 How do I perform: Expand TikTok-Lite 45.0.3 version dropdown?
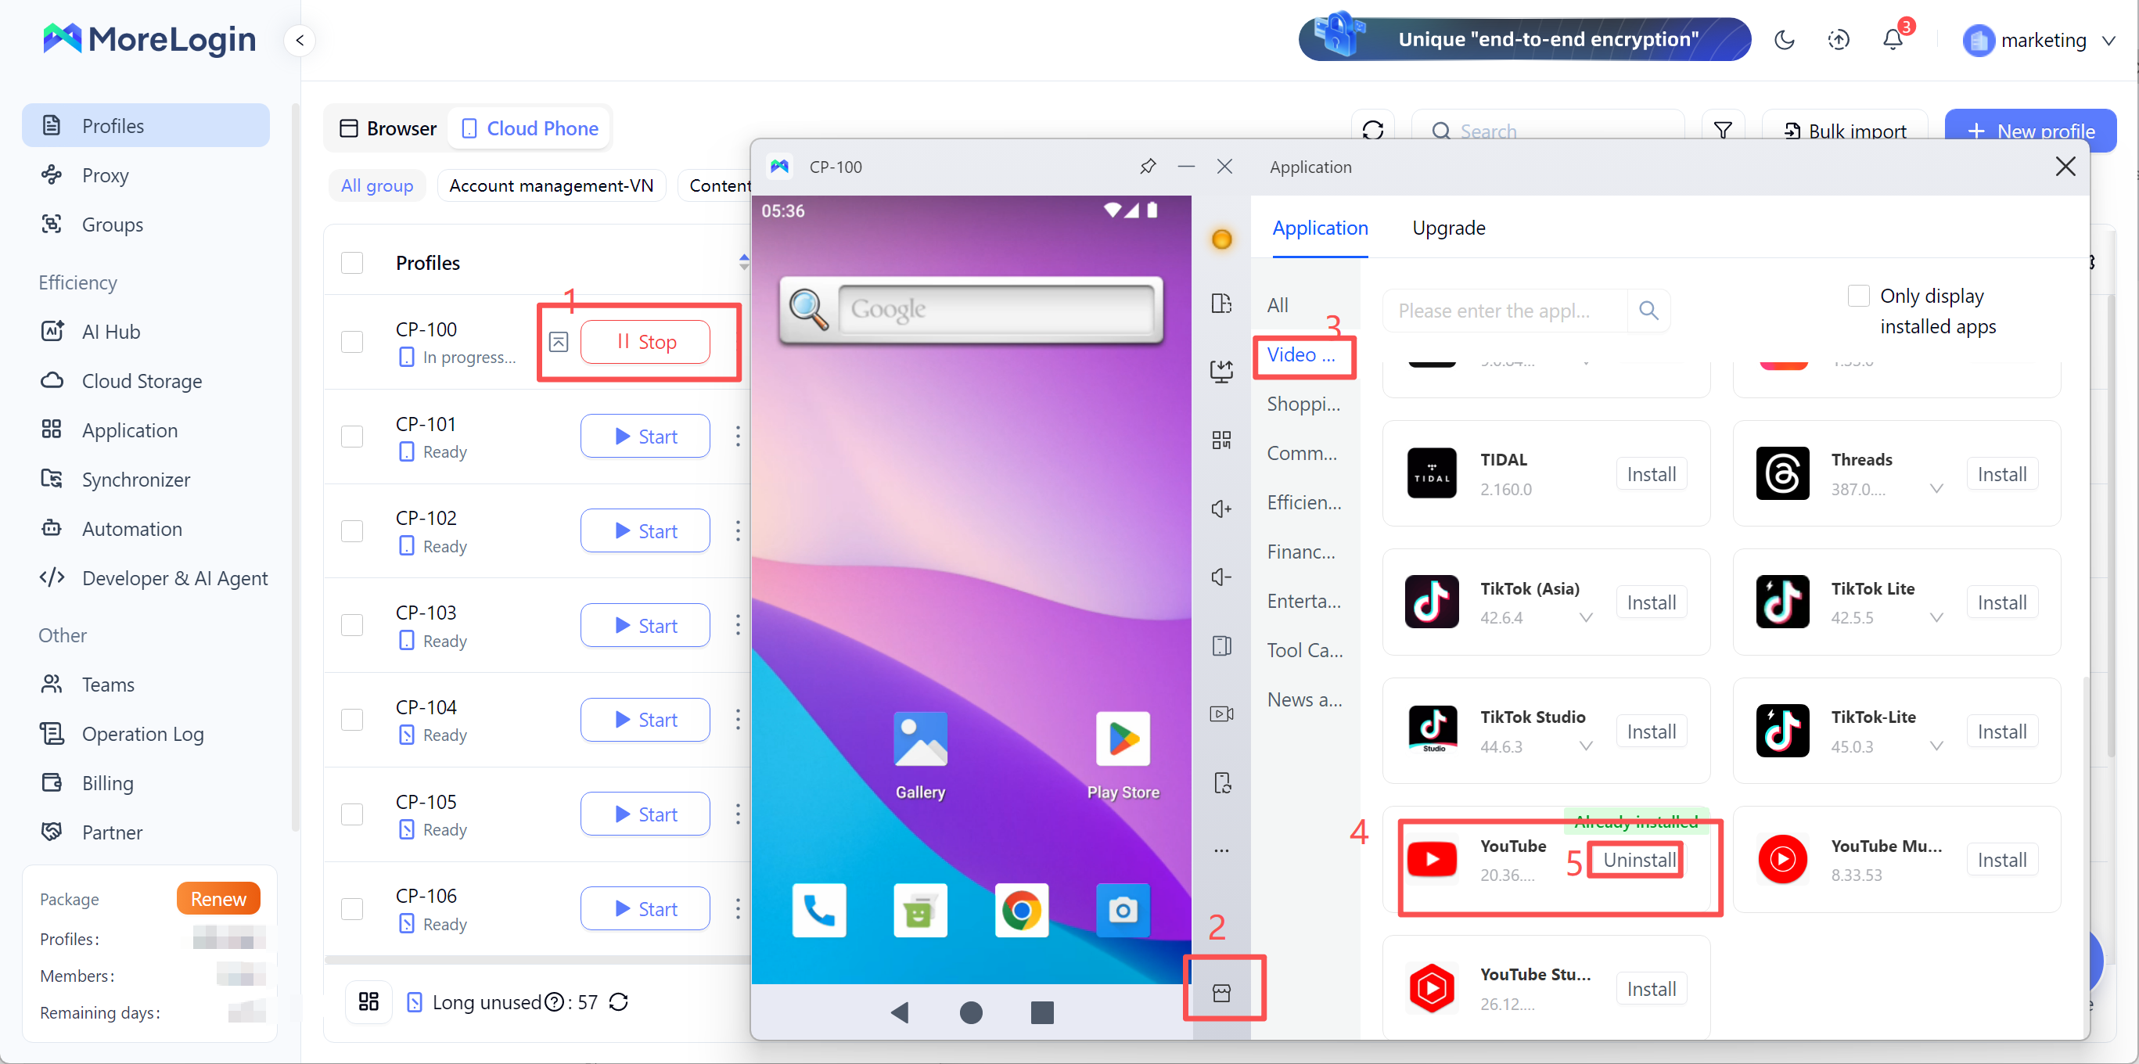pyautogui.click(x=1936, y=746)
